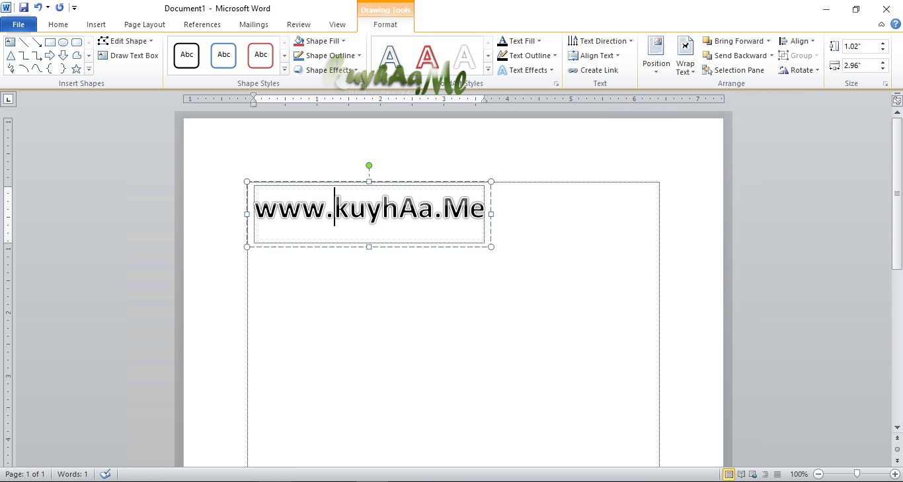This screenshot has width=903, height=482.
Task: Switch to the Insert tab
Action: point(97,24)
